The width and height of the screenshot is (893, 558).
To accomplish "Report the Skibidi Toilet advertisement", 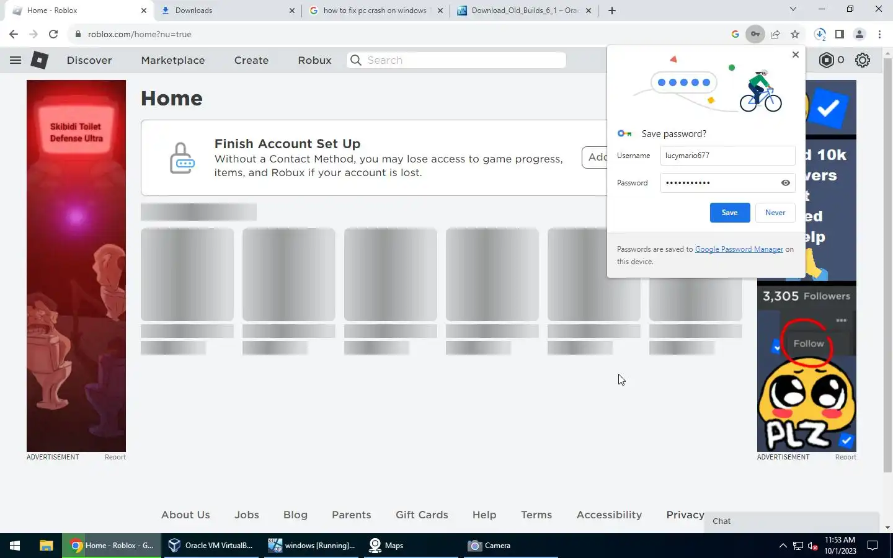I will tap(115, 457).
